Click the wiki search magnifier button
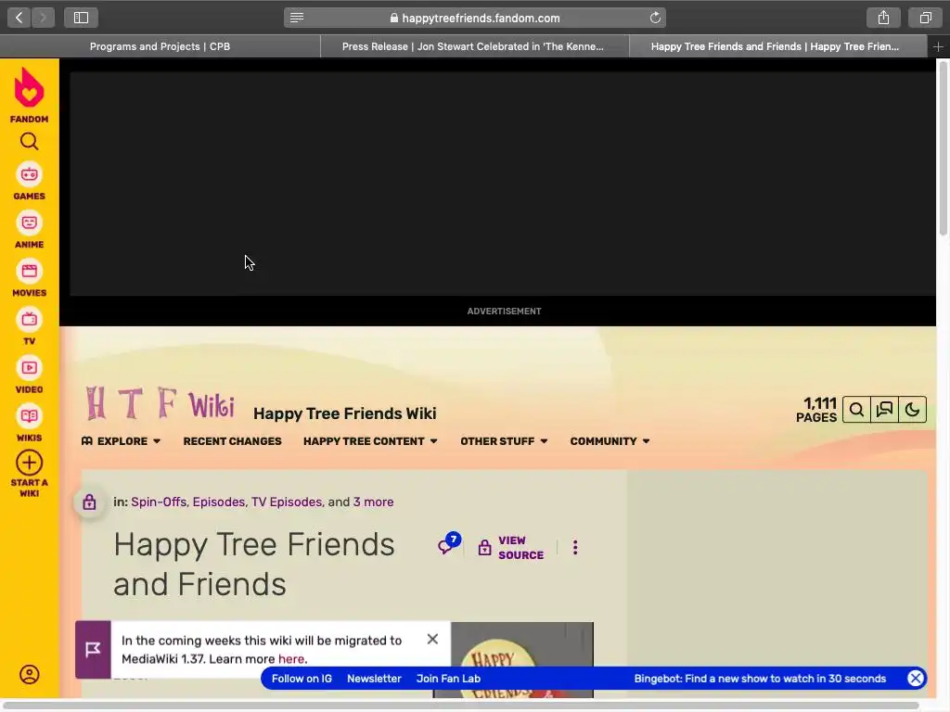The width and height of the screenshot is (950, 712). pyautogui.click(x=856, y=410)
